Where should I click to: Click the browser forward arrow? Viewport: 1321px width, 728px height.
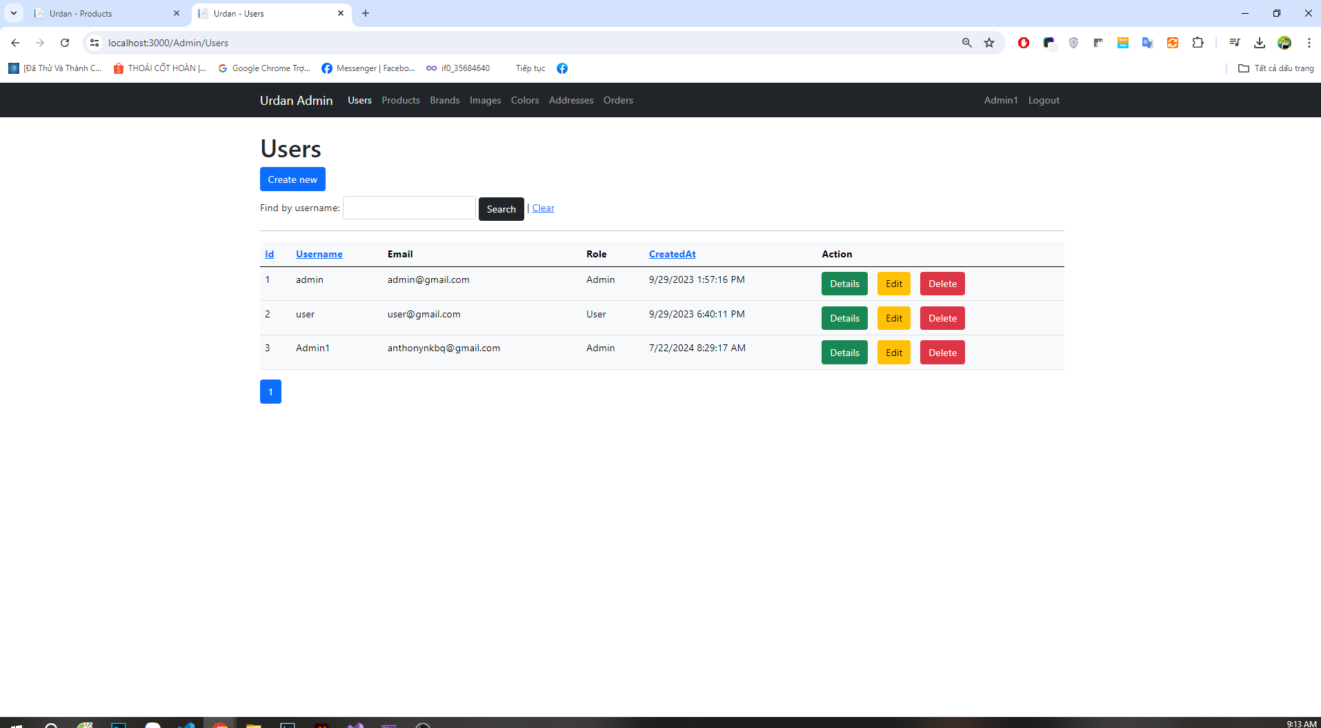[x=40, y=43]
